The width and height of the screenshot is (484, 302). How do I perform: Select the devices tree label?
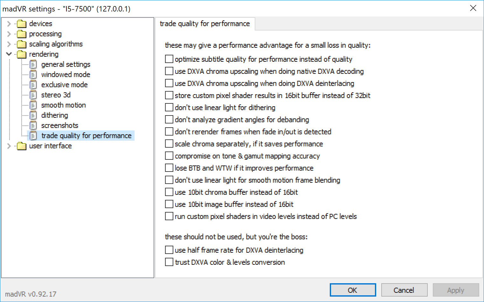tap(41, 24)
